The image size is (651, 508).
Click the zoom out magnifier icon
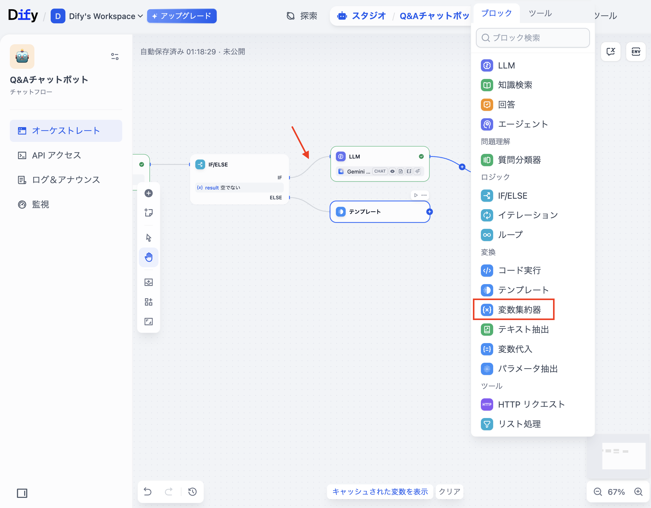point(598,492)
